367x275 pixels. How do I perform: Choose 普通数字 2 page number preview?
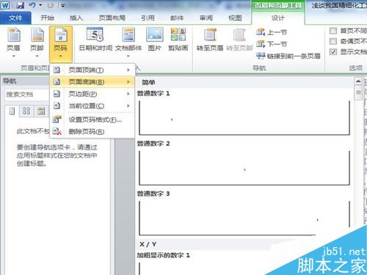[x=244, y=168]
